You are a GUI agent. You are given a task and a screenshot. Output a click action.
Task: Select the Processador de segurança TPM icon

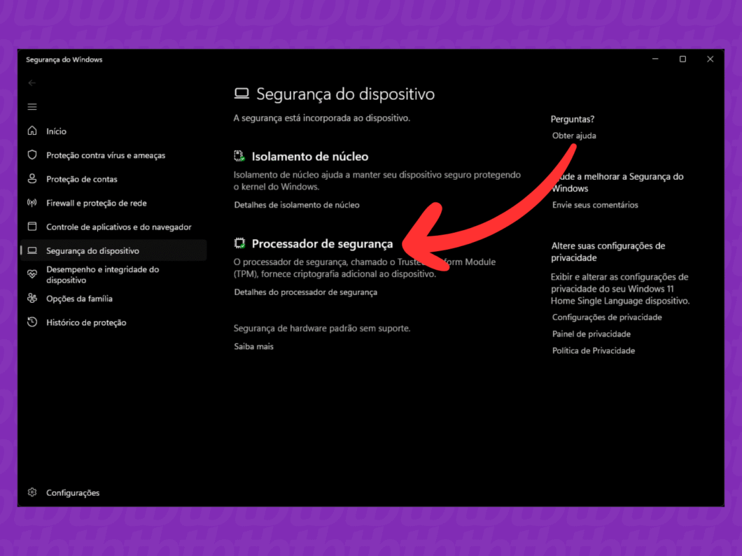coord(240,245)
